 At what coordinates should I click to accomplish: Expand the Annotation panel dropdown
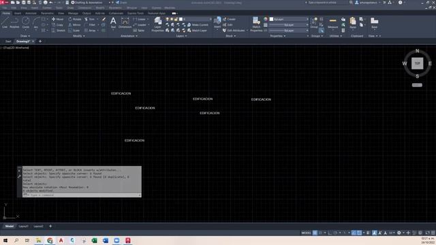point(129,36)
